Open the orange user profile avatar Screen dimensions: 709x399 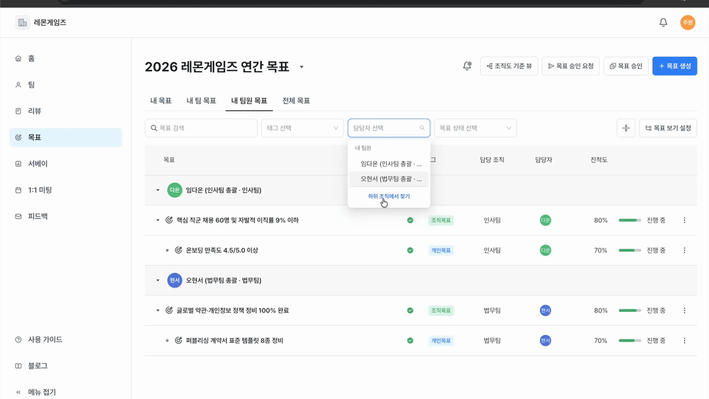point(687,22)
